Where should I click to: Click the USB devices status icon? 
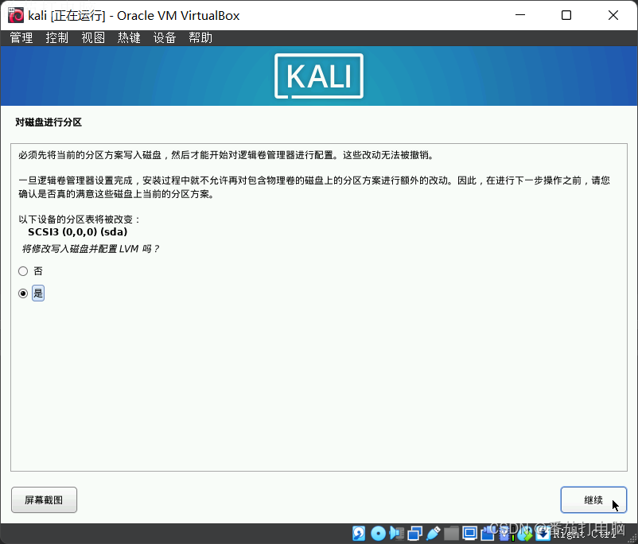click(x=434, y=534)
